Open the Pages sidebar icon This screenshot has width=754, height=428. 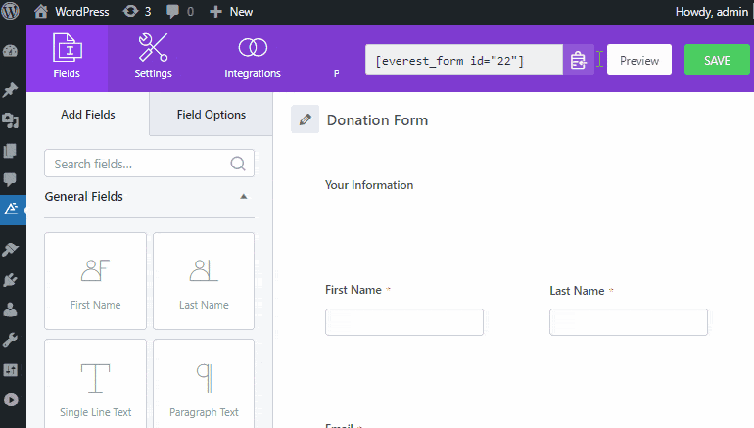(10, 151)
